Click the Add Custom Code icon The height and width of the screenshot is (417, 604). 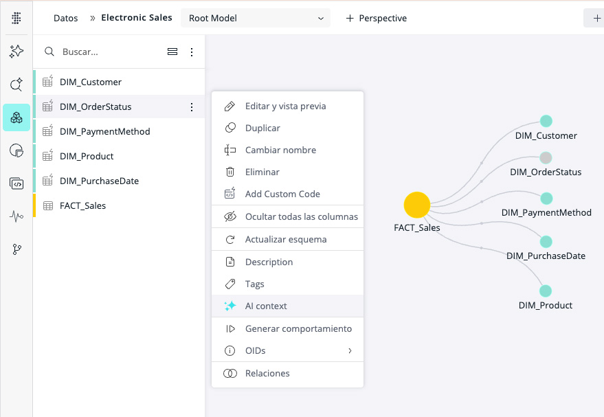[x=230, y=193]
